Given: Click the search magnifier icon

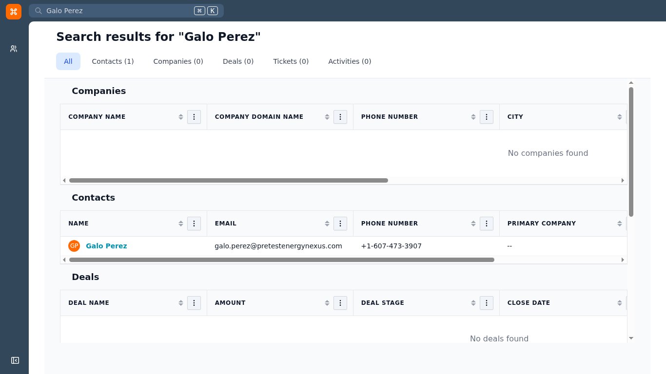Looking at the screenshot, I should coord(39,11).
